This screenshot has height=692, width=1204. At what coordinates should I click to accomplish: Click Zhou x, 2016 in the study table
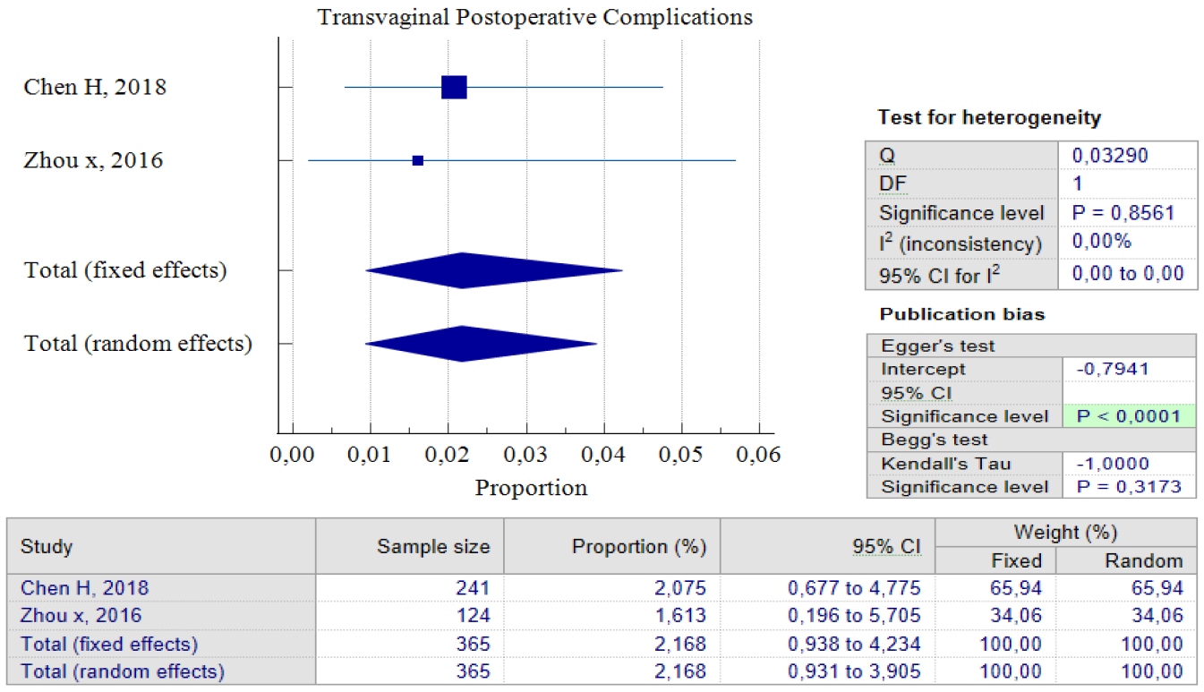81,616
